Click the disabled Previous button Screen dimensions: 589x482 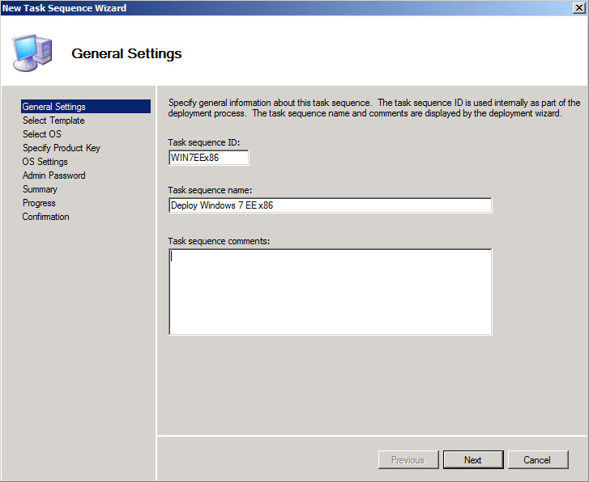408,460
